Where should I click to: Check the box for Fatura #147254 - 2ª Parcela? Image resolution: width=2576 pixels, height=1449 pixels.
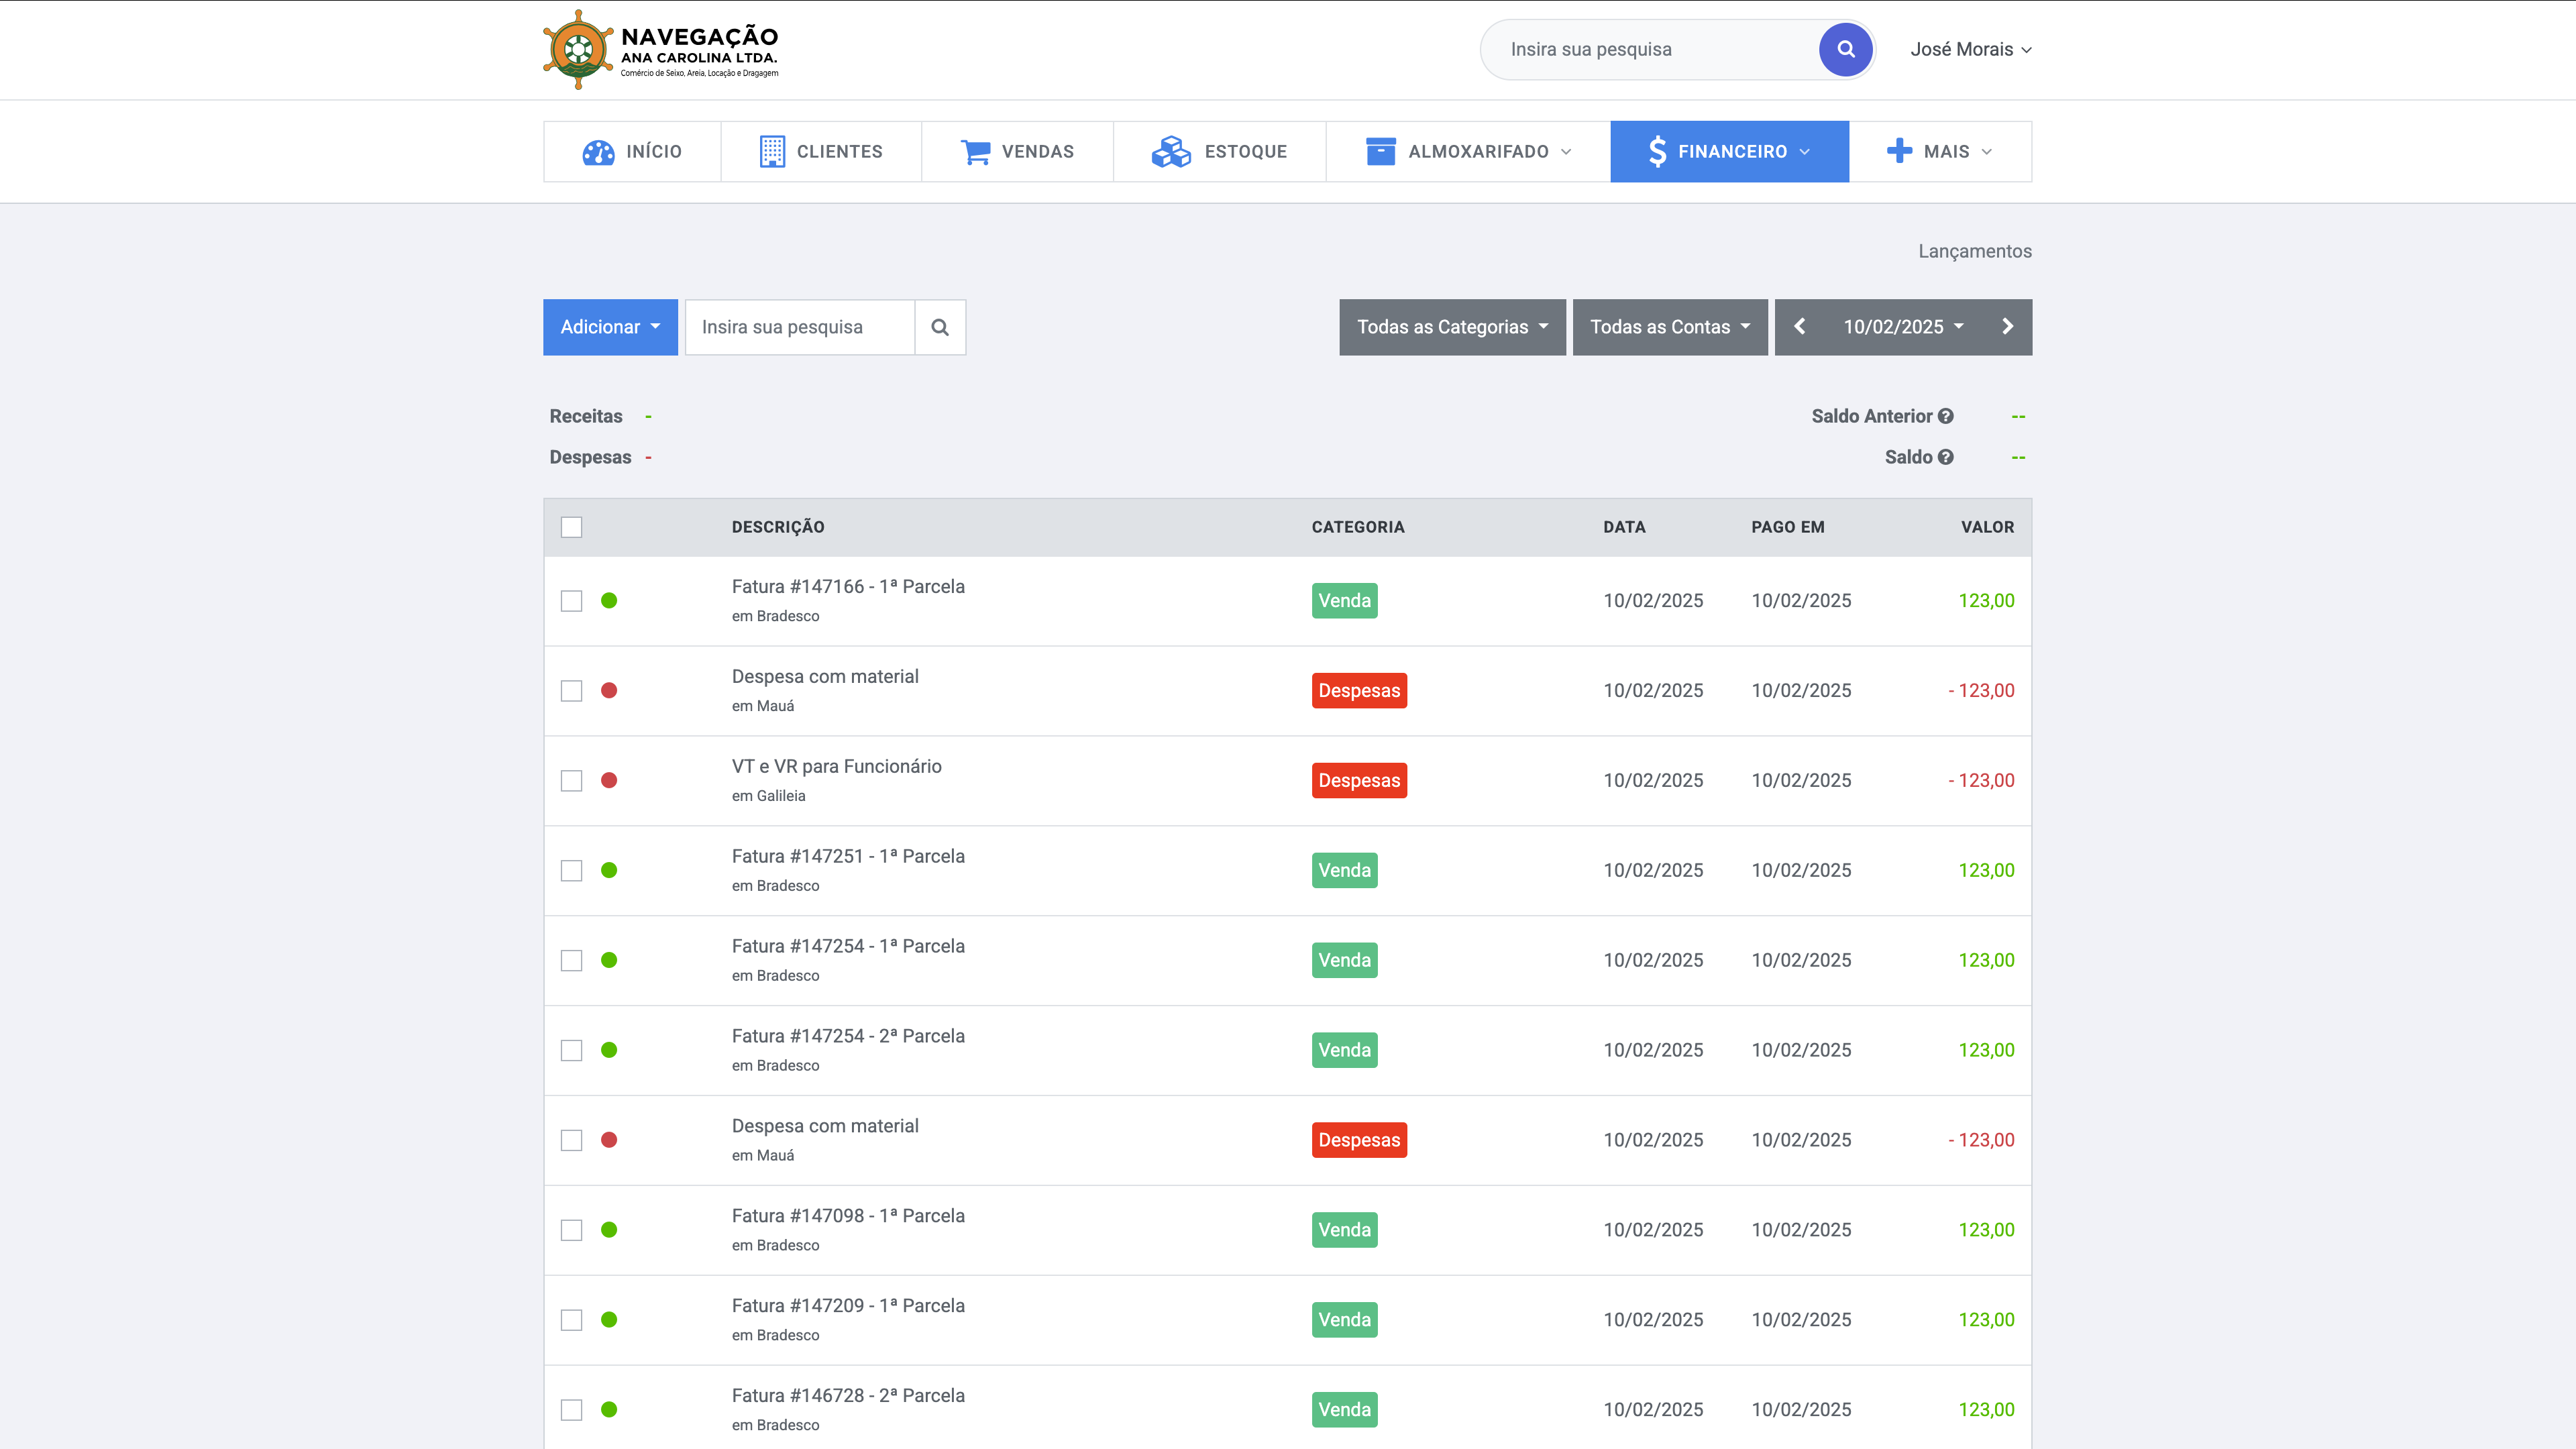(571, 1050)
